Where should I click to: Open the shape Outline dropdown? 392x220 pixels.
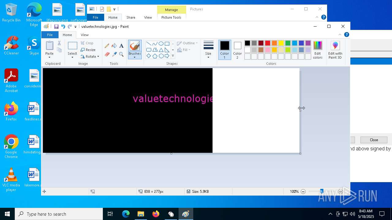[x=187, y=43]
